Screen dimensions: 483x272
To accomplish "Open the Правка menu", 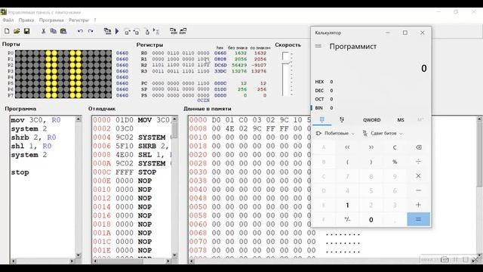I will pyautogui.click(x=26, y=20).
